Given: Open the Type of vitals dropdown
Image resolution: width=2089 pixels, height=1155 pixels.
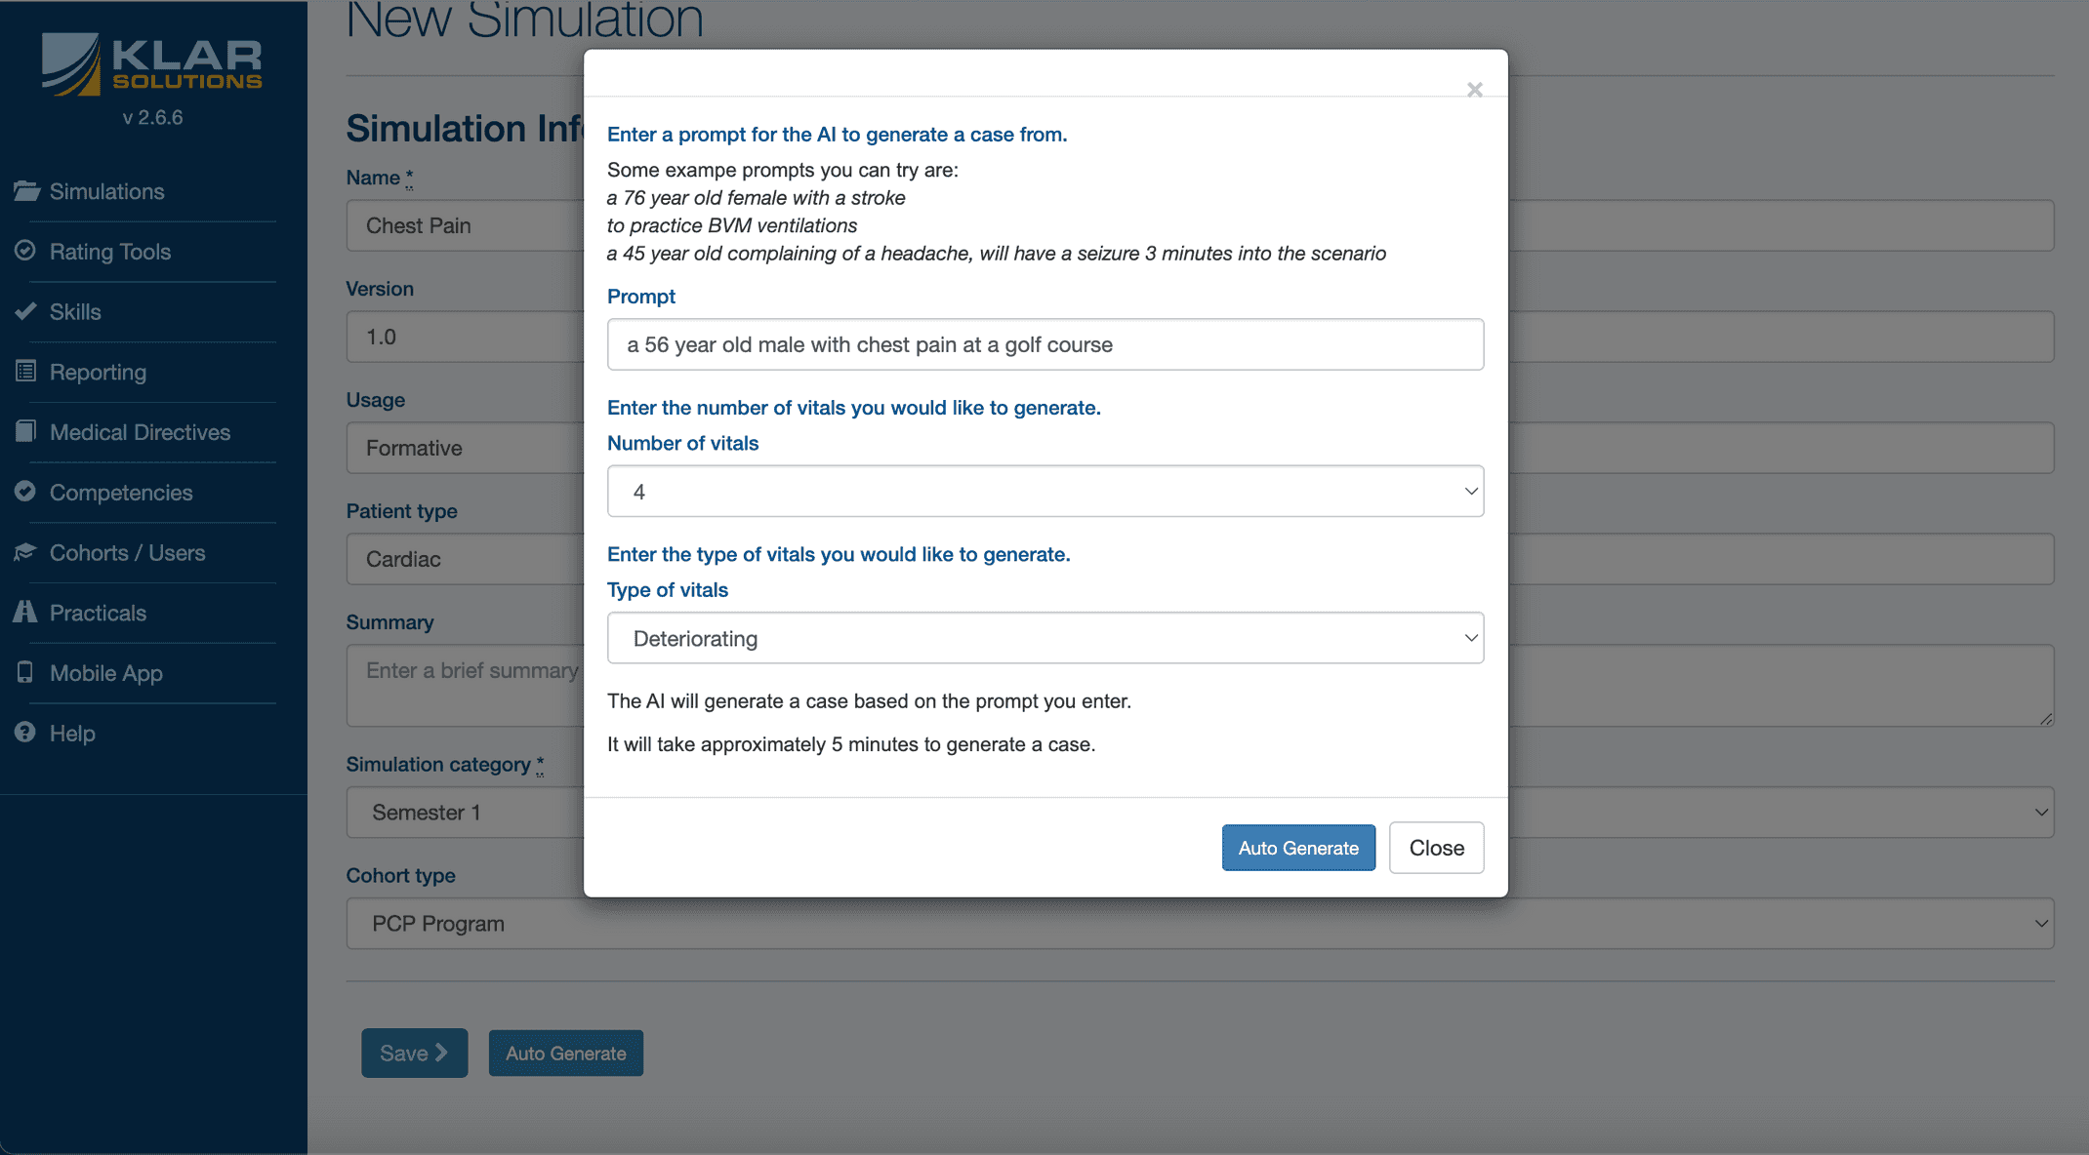Looking at the screenshot, I should (x=1045, y=638).
